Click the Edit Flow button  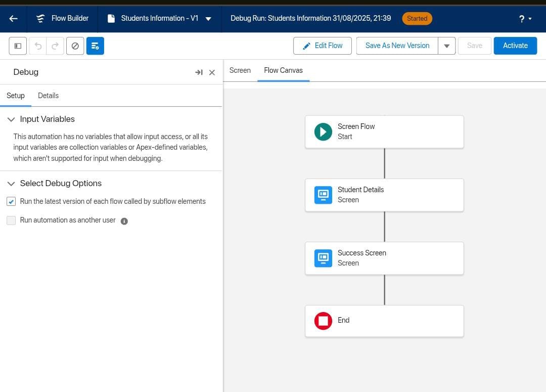(323, 46)
